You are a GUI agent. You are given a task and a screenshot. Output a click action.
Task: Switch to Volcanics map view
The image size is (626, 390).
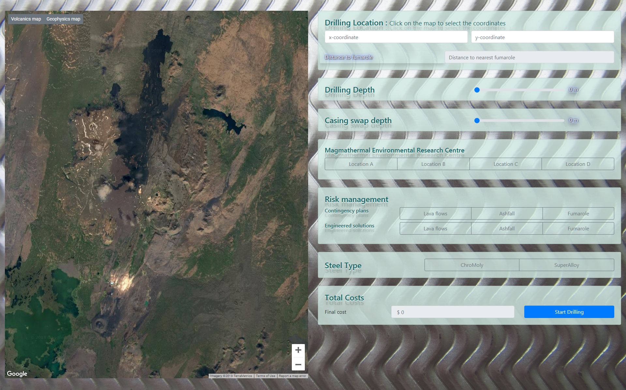tap(26, 19)
